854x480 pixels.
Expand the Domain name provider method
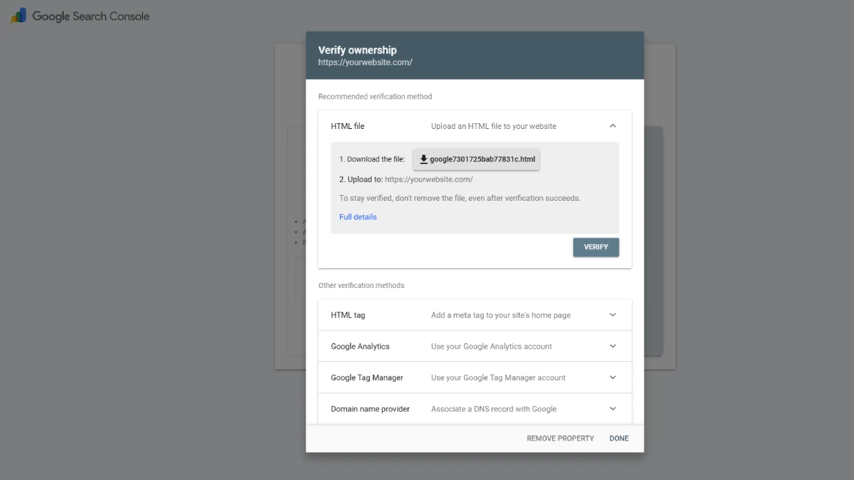(612, 409)
